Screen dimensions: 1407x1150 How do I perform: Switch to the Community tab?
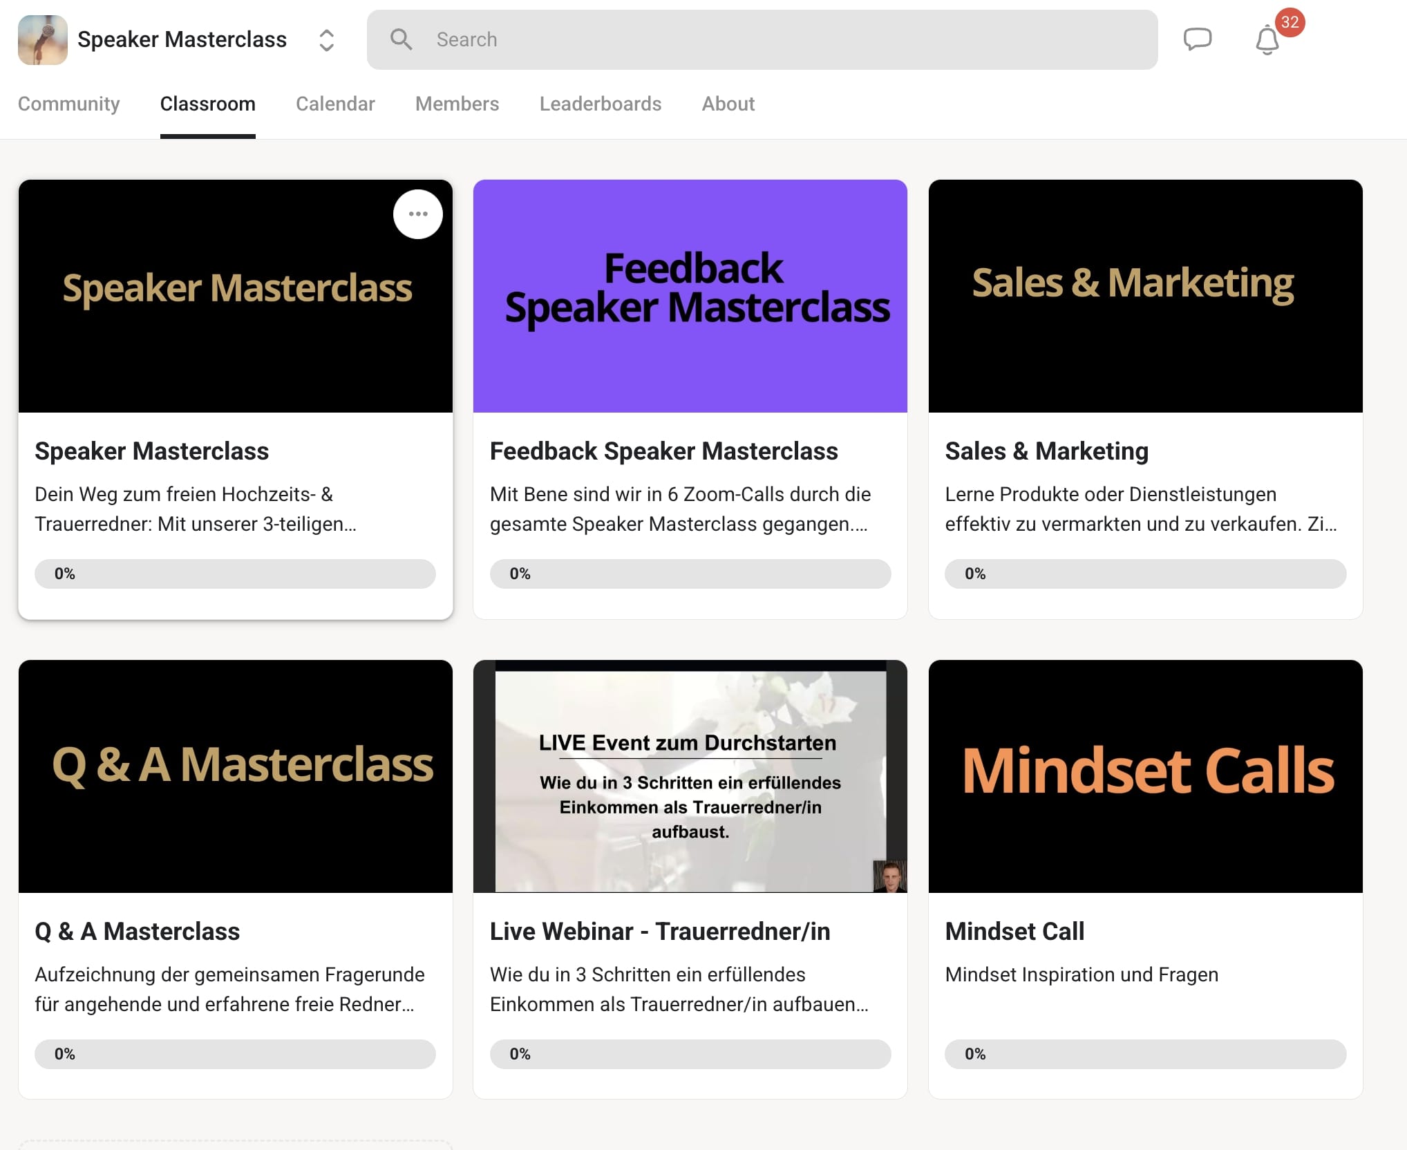click(x=68, y=104)
